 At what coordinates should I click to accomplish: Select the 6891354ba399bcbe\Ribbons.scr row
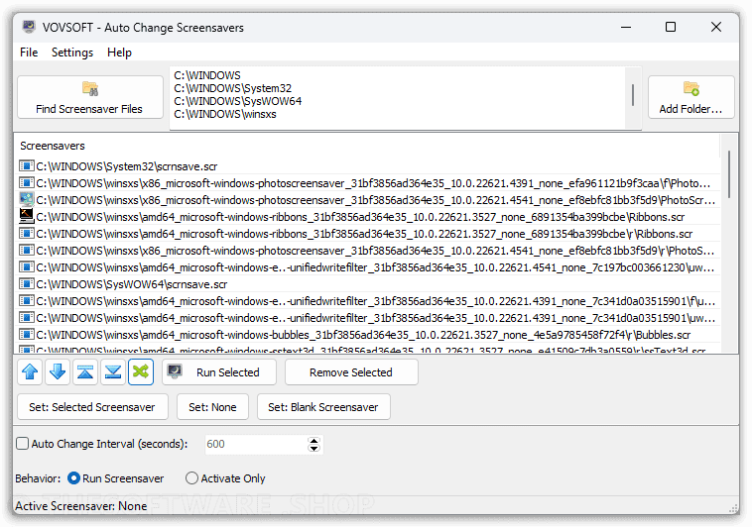(369, 217)
